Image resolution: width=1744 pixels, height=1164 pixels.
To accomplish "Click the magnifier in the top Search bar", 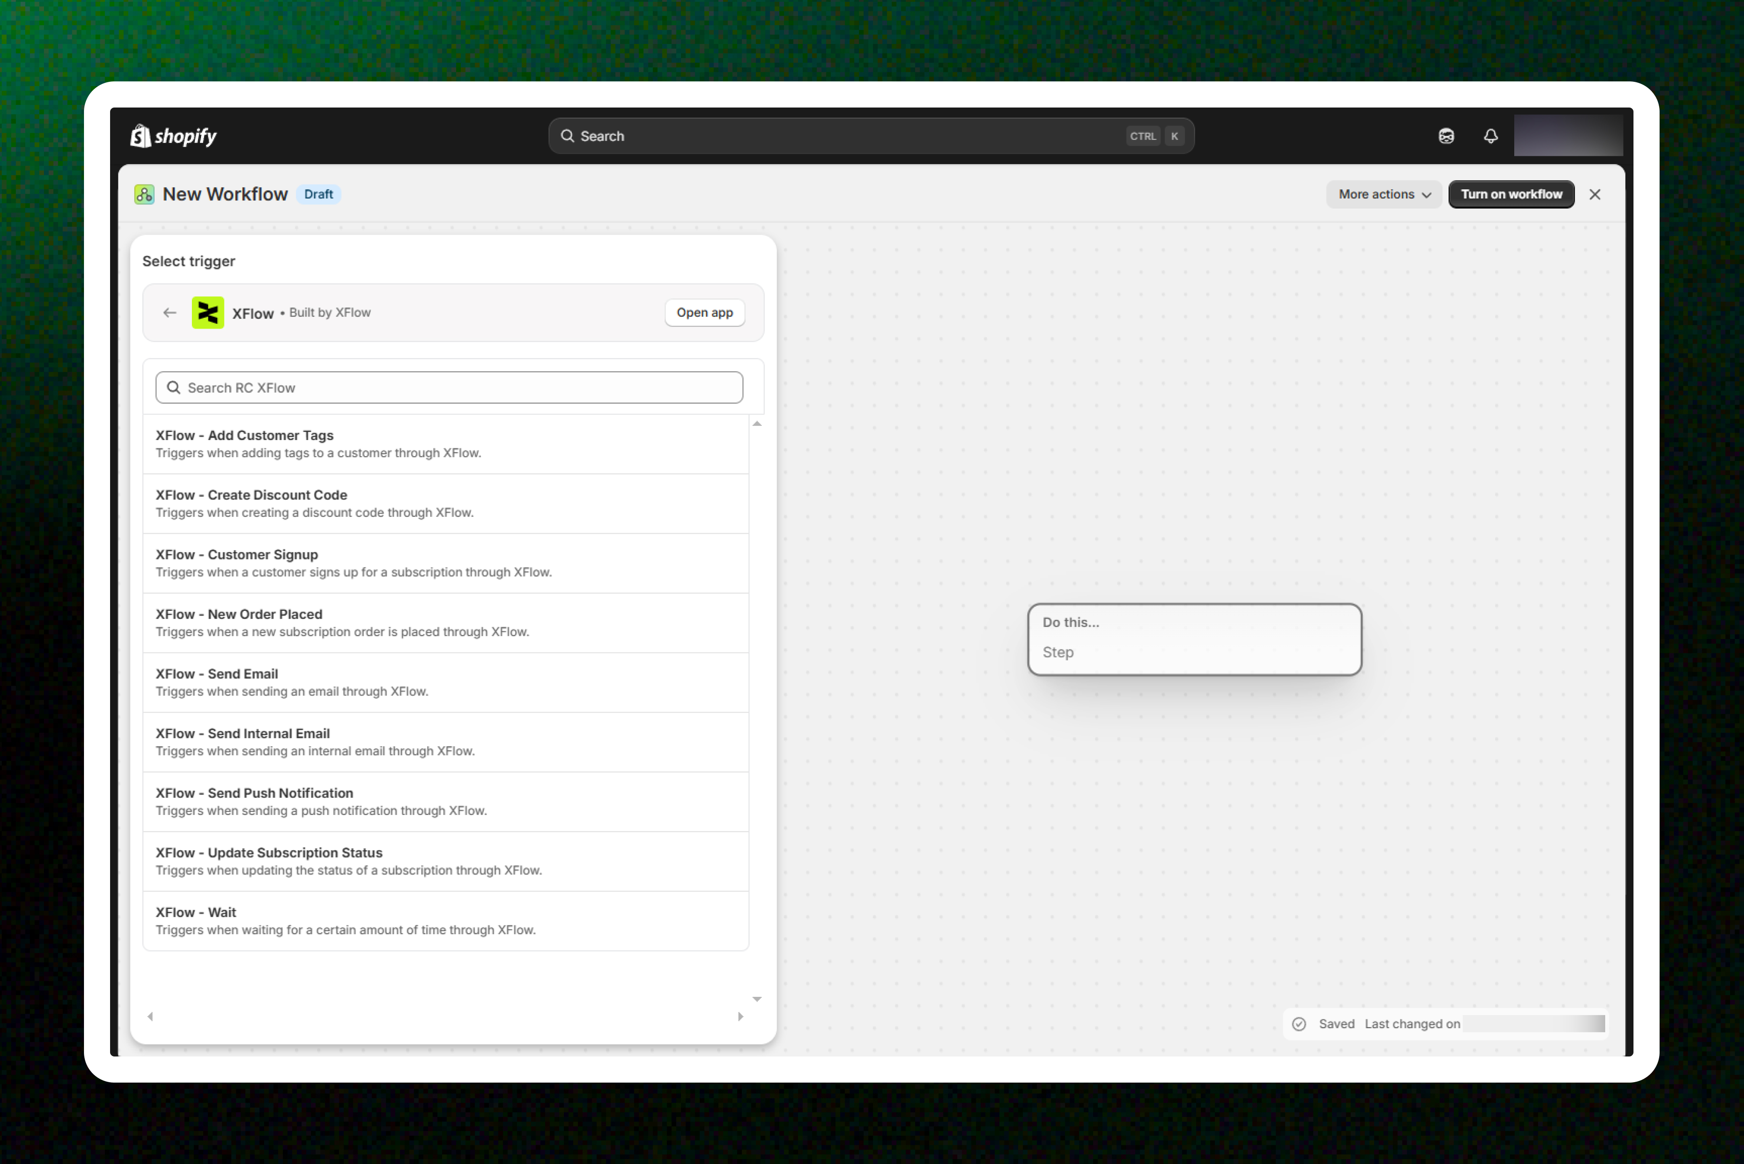I will pos(568,136).
